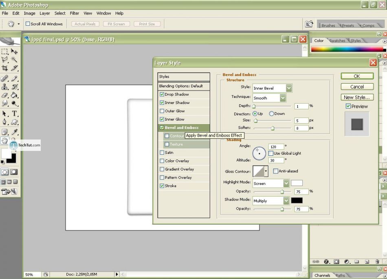Select the Paint Bucket tool
Viewport: 387px width, 279px height.
(x=14, y=95)
